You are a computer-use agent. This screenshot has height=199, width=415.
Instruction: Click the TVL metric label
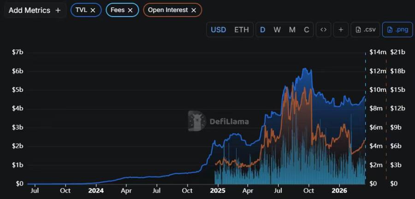tap(81, 10)
